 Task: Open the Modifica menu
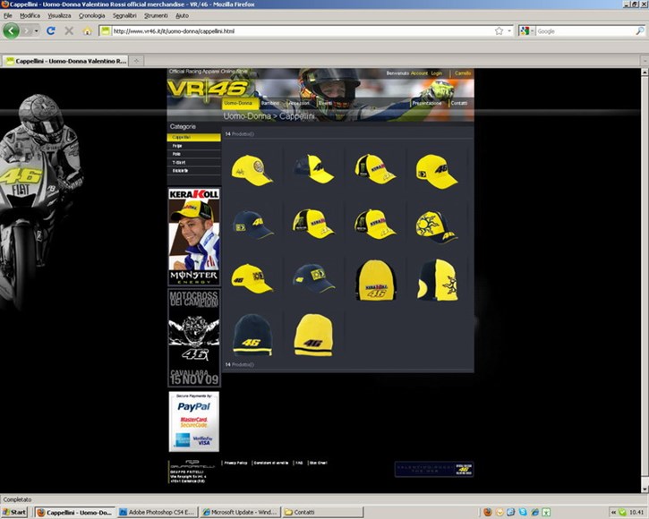(30, 15)
